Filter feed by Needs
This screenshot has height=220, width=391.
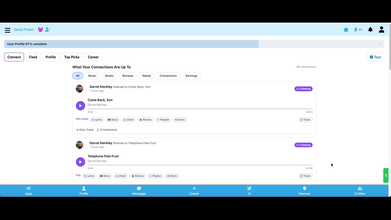[x=146, y=76]
